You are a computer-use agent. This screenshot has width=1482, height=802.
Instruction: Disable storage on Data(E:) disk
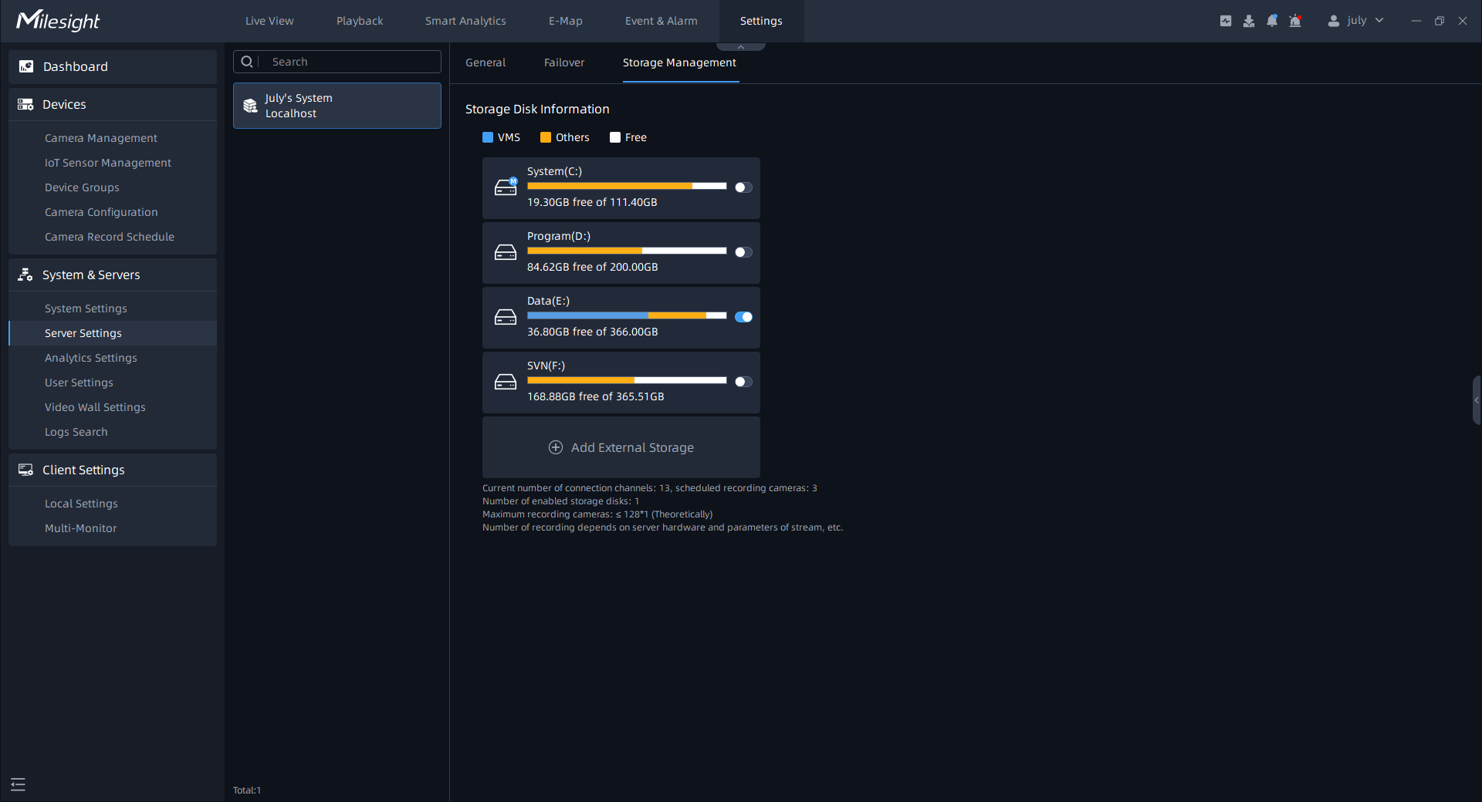pos(743,317)
